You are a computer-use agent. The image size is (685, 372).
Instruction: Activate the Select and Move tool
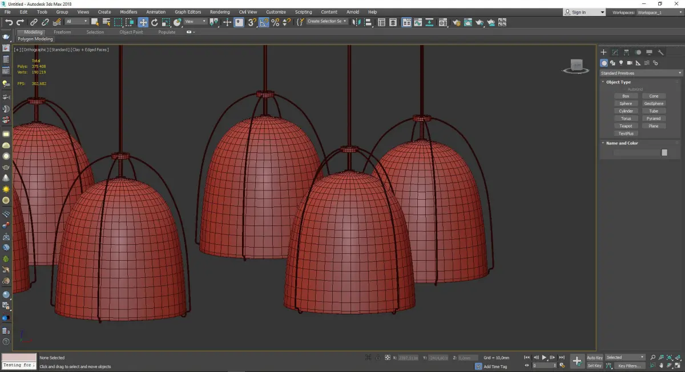(x=143, y=22)
